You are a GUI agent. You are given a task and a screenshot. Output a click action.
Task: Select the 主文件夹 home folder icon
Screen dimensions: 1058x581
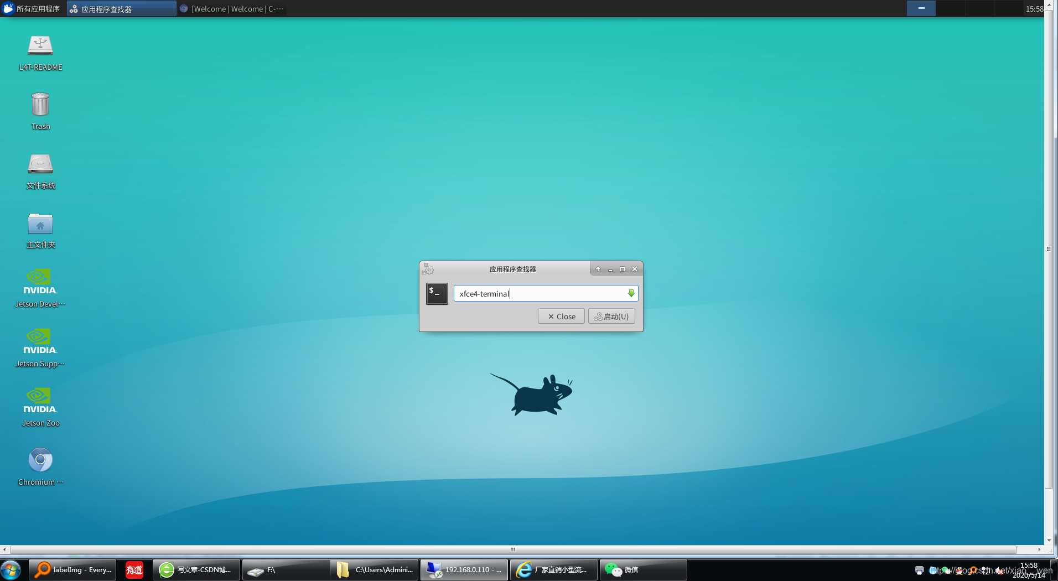(x=40, y=231)
